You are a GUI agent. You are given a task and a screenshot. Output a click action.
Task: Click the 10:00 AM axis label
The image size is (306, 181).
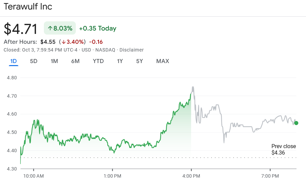click(33, 176)
